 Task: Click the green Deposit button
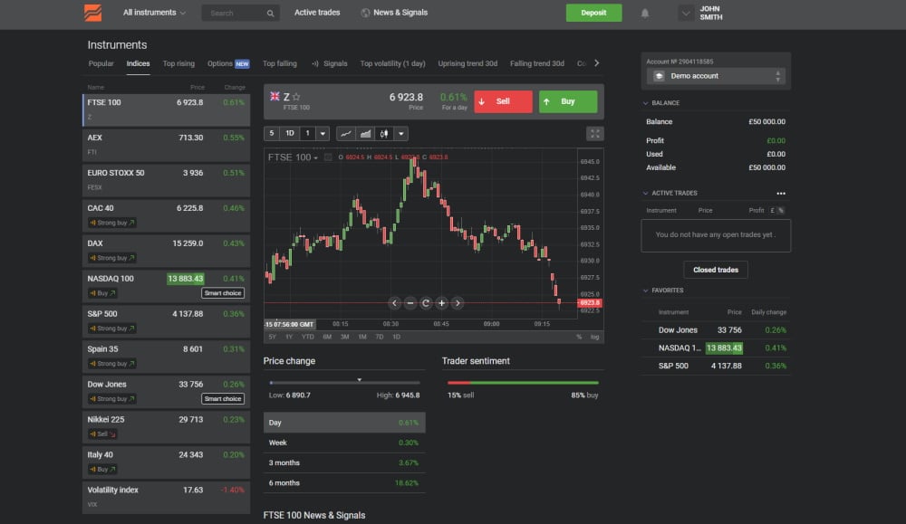click(x=594, y=13)
